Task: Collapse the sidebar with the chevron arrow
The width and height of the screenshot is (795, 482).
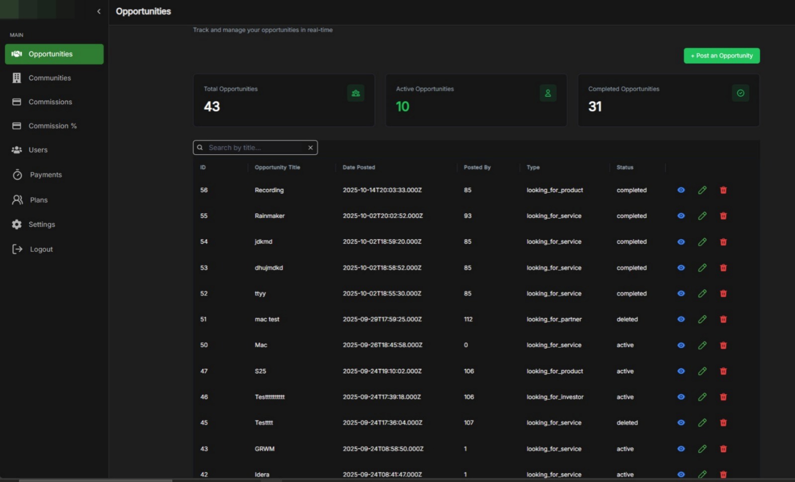Action: click(x=98, y=11)
